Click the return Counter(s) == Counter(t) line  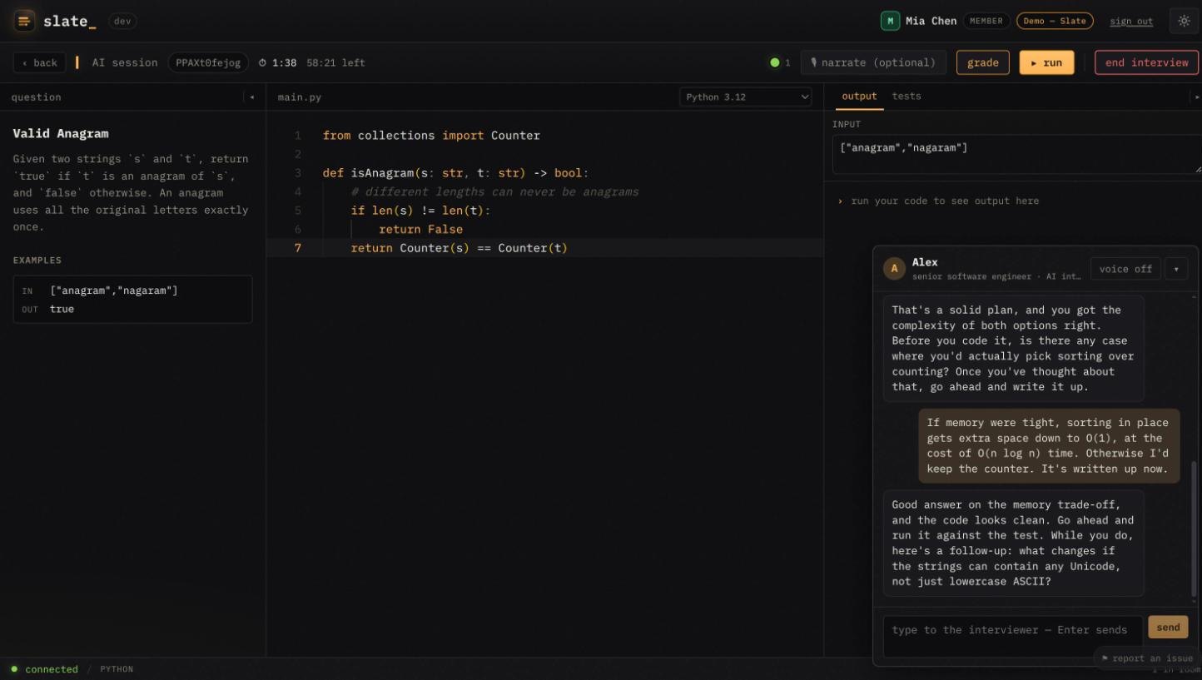coord(459,248)
